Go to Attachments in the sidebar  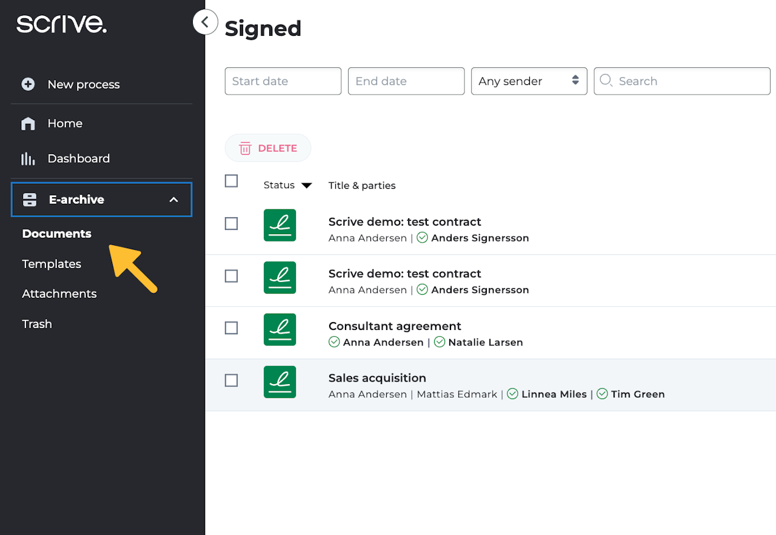(x=59, y=294)
